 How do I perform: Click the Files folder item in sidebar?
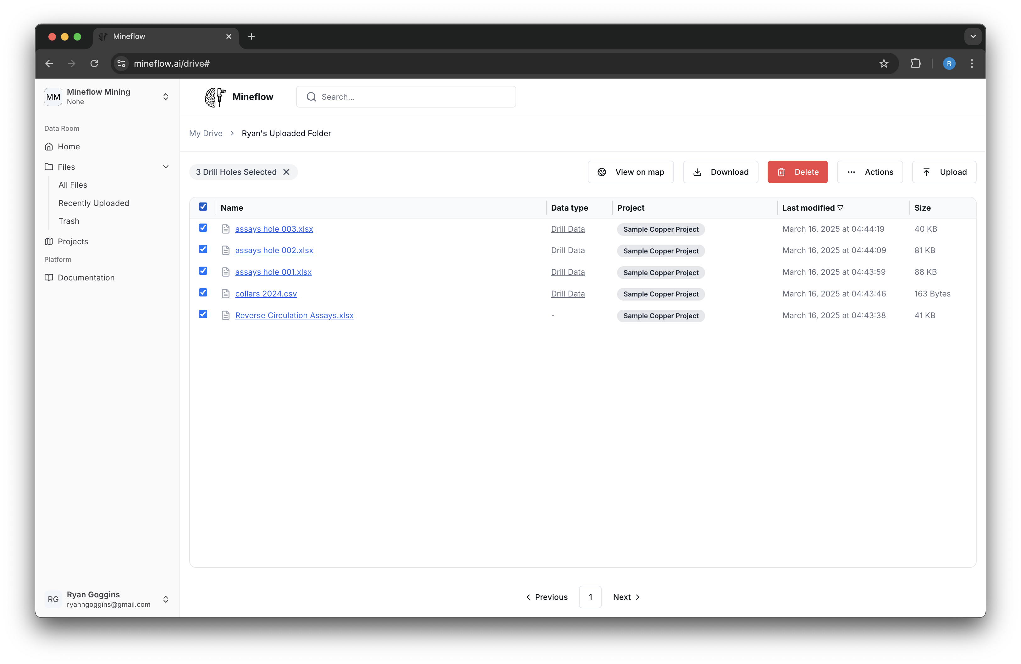point(67,167)
